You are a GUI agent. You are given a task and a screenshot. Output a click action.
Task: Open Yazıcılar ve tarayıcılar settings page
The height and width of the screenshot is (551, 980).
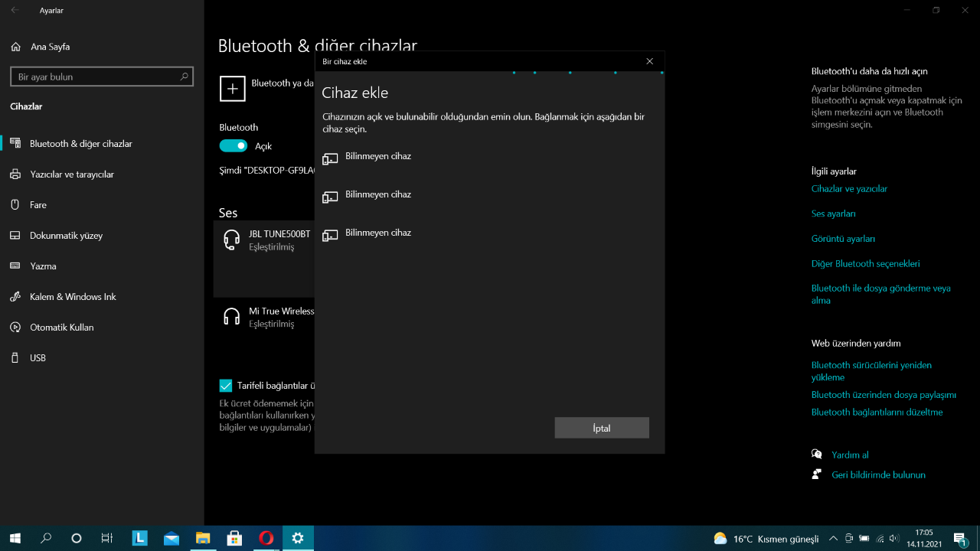72,174
